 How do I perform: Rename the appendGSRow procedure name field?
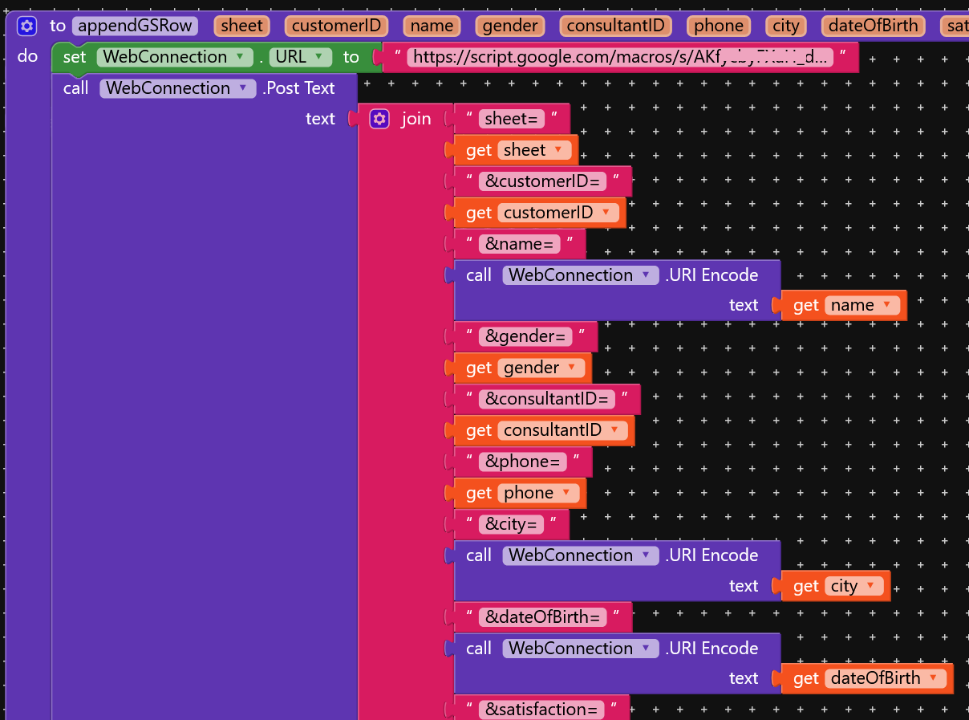click(x=134, y=26)
